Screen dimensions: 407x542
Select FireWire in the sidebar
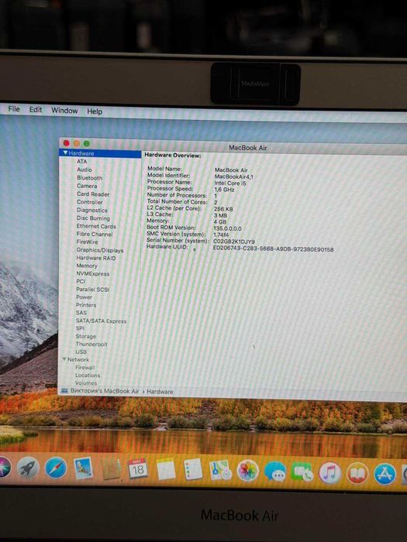point(87,242)
